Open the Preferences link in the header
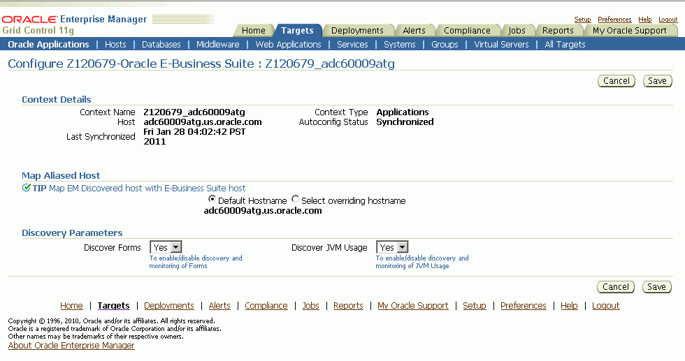The width and height of the screenshot is (685, 361). [x=614, y=20]
